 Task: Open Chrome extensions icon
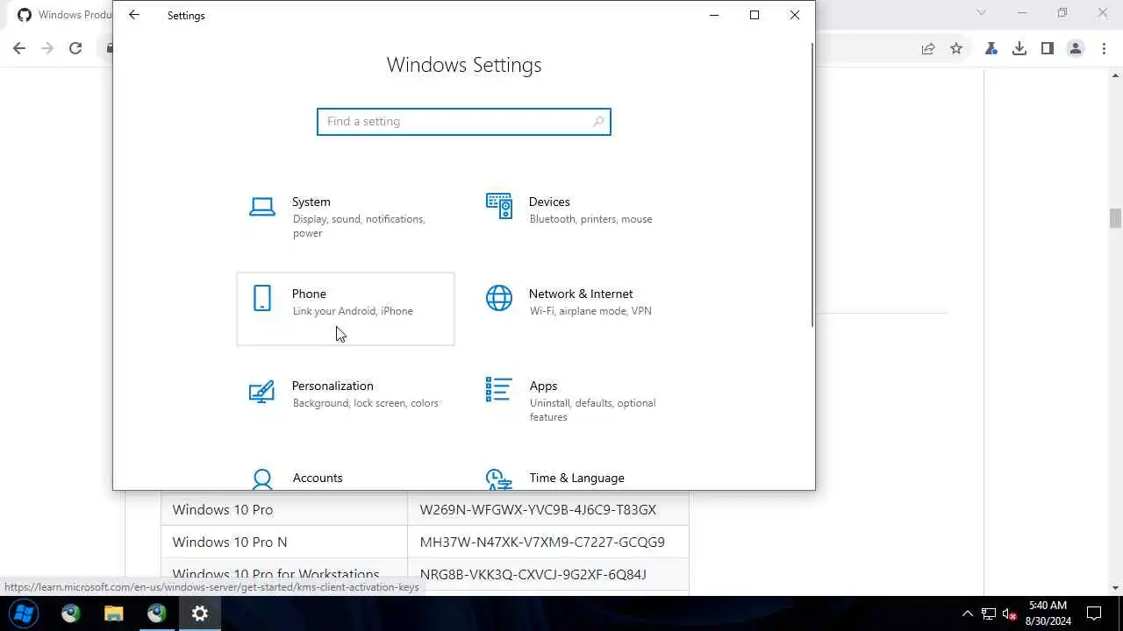[991, 49]
